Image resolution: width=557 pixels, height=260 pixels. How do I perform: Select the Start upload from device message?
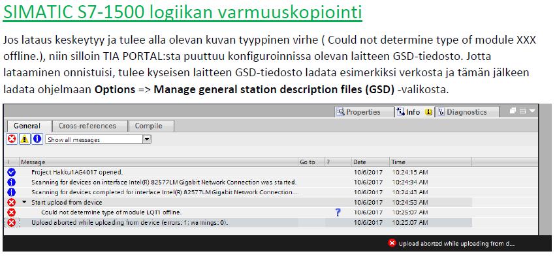67,203
